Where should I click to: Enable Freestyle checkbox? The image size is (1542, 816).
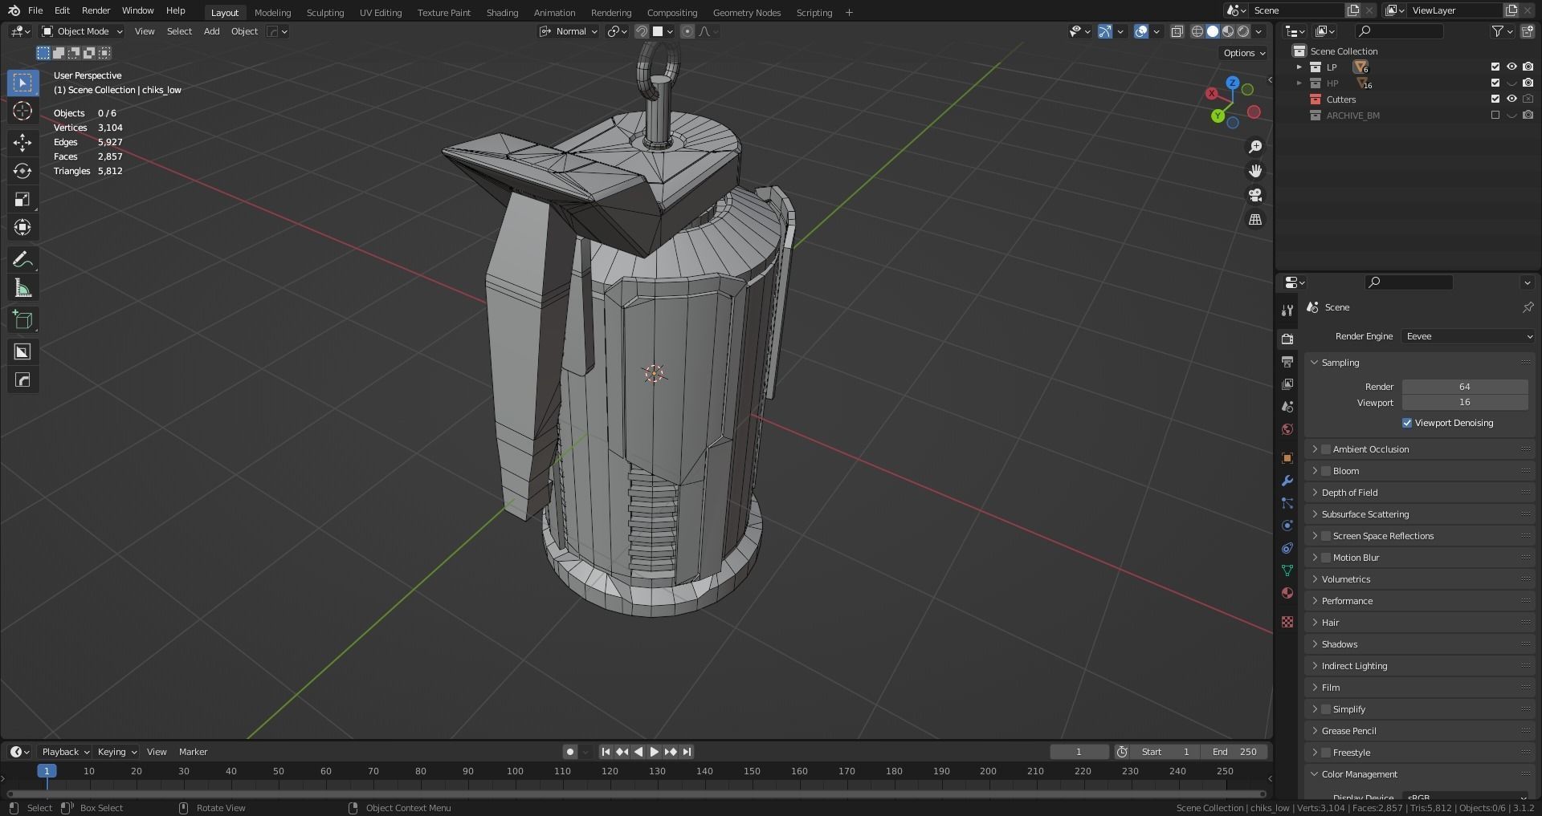(1326, 753)
